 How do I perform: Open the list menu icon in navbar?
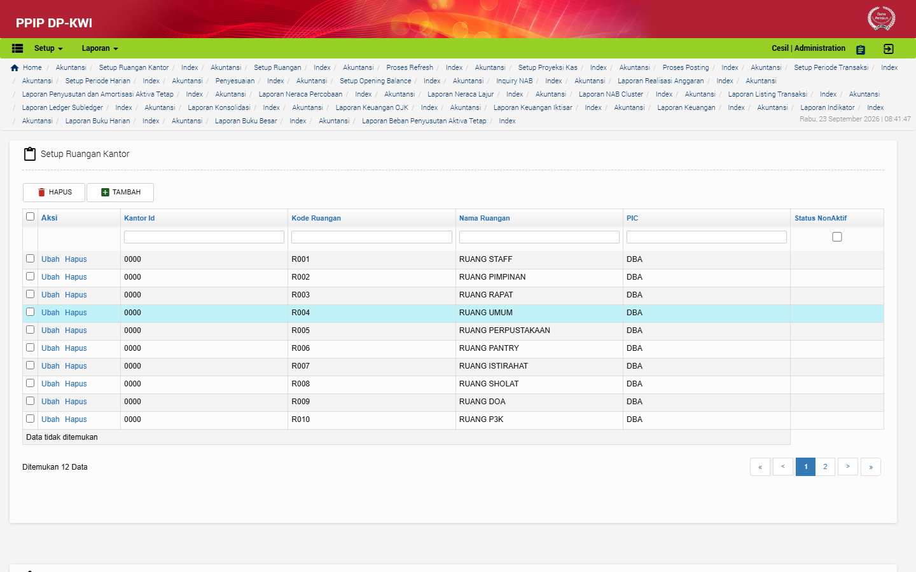coord(18,48)
